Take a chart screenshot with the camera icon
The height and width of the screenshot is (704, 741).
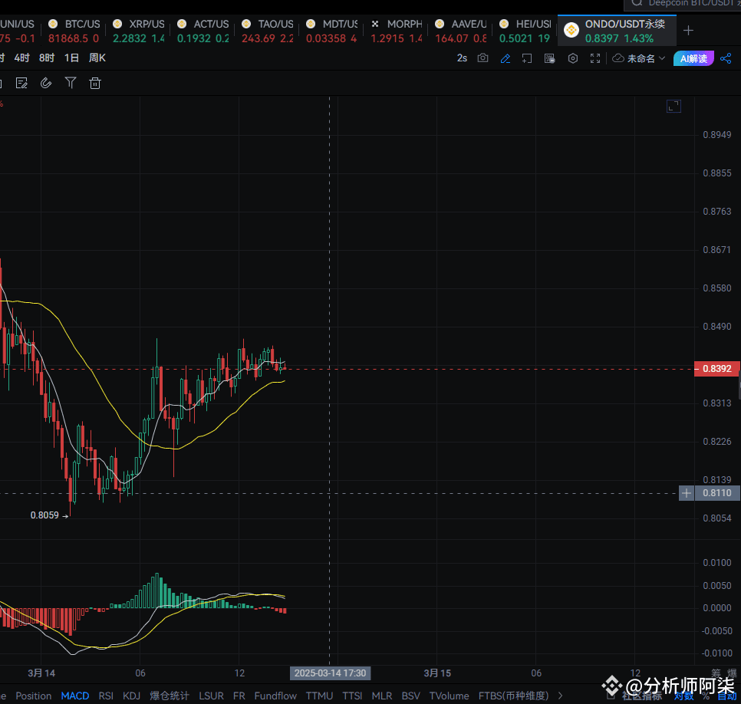pos(483,58)
